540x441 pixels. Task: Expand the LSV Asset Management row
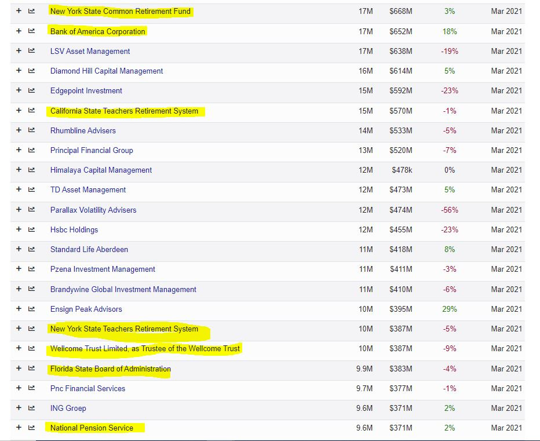(19, 50)
